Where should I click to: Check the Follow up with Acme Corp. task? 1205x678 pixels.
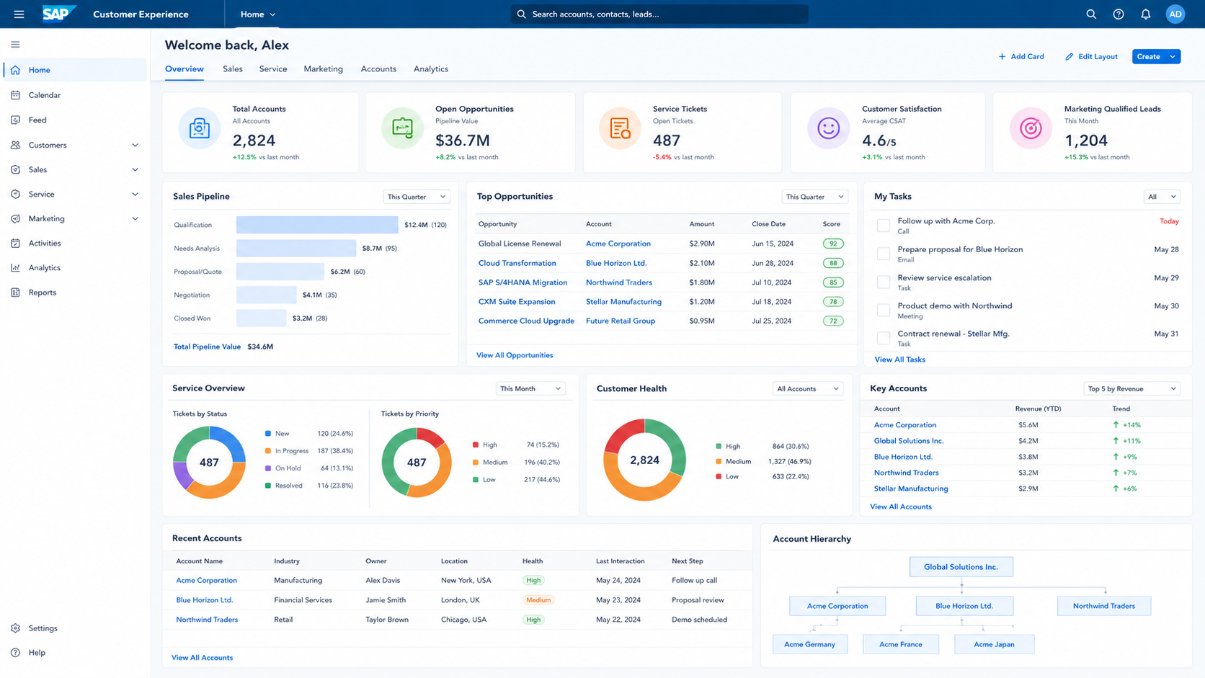pos(883,226)
